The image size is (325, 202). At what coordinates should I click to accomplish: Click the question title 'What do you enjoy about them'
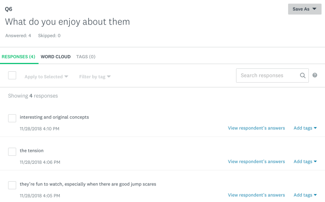[x=67, y=22]
